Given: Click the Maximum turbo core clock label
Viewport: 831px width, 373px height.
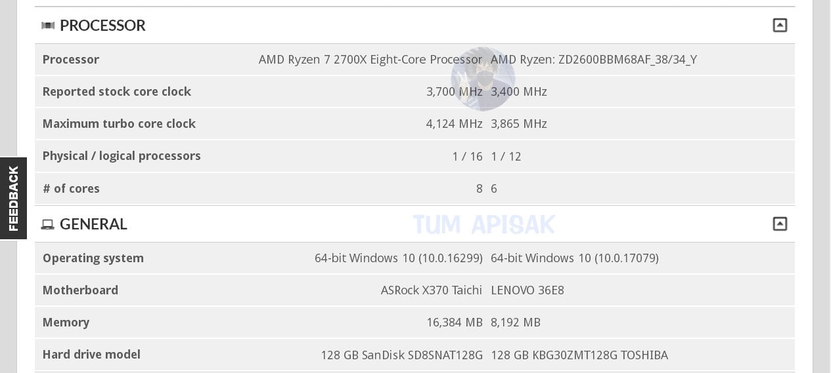Looking at the screenshot, I should (119, 124).
